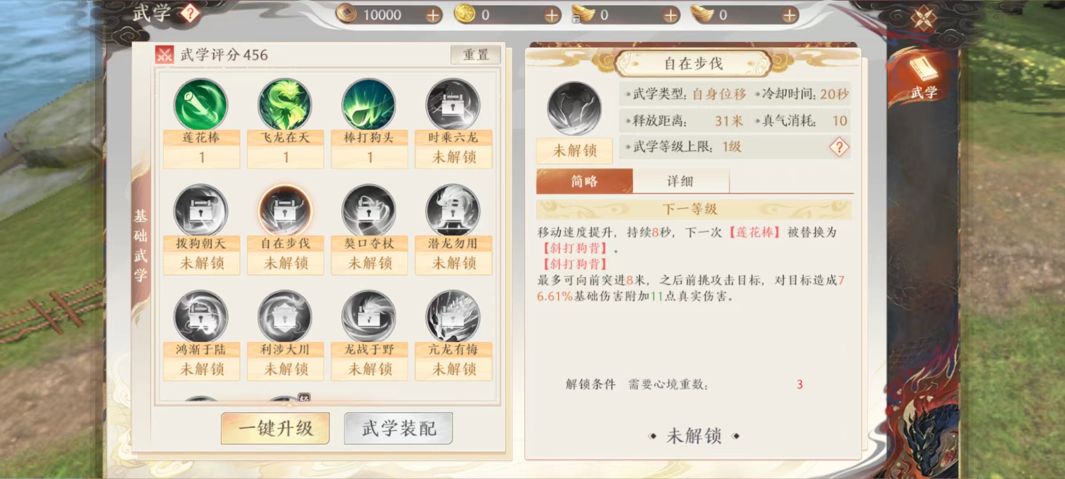
Task: Open the 武学 book side tab
Action: [924, 78]
